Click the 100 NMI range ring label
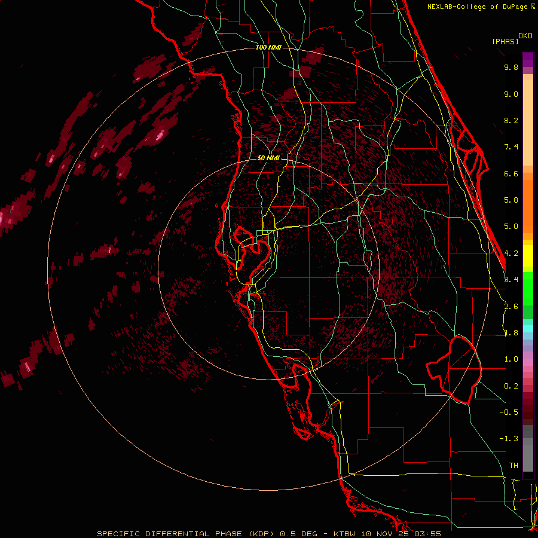 click(x=268, y=47)
